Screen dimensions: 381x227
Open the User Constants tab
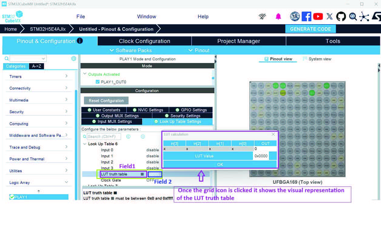click(x=104, y=110)
